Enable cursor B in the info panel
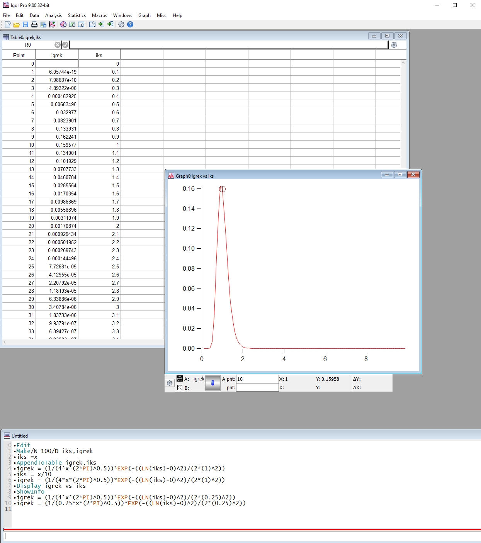Viewport: 481px width, 543px height. 180,388
